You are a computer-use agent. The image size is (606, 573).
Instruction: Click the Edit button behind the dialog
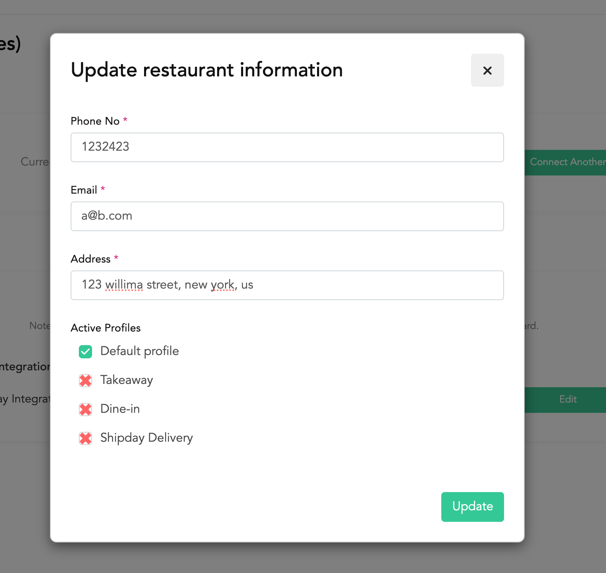(x=565, y=400)
